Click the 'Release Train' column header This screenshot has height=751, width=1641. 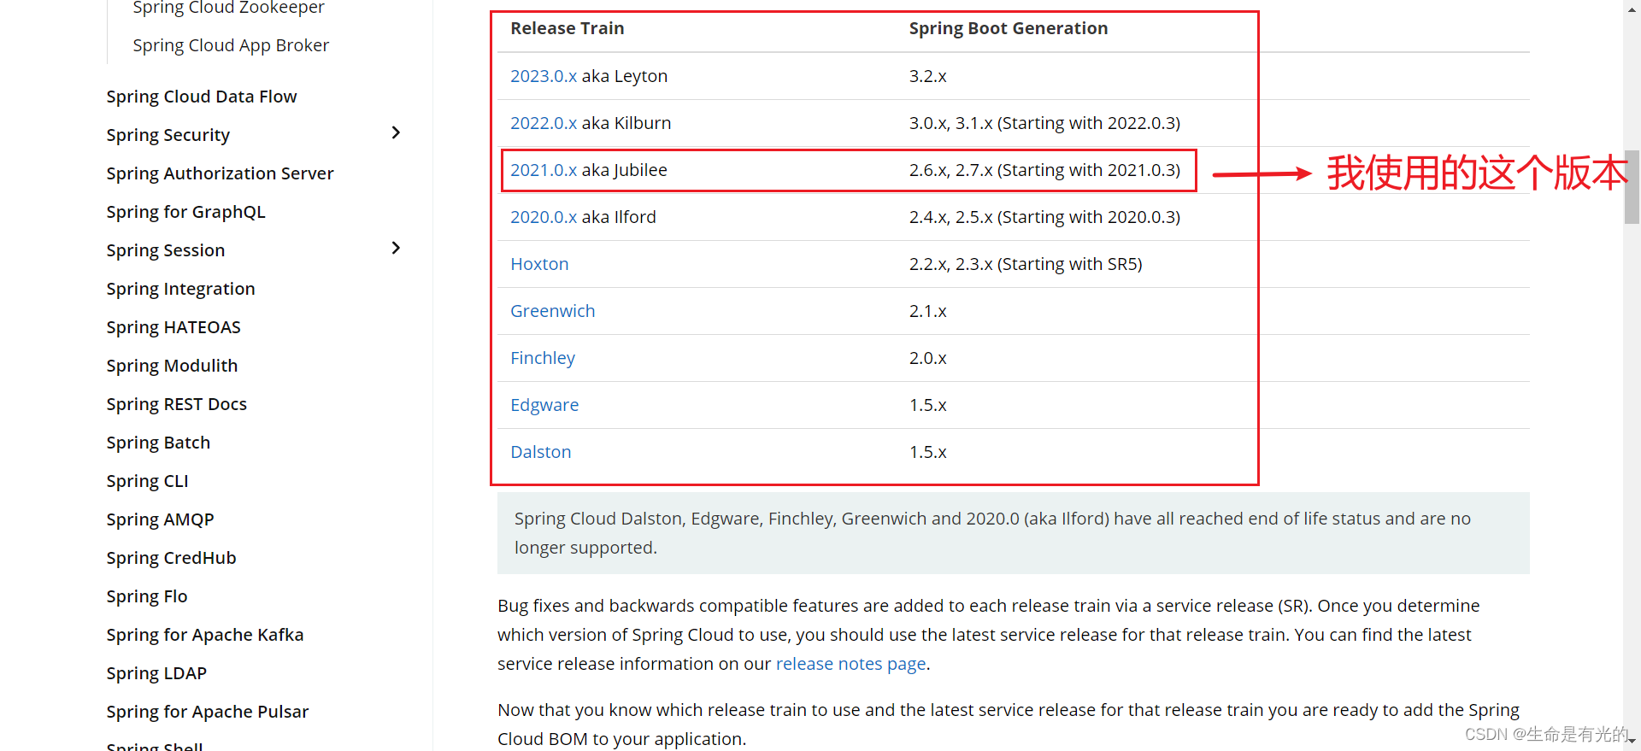[568, 28]
